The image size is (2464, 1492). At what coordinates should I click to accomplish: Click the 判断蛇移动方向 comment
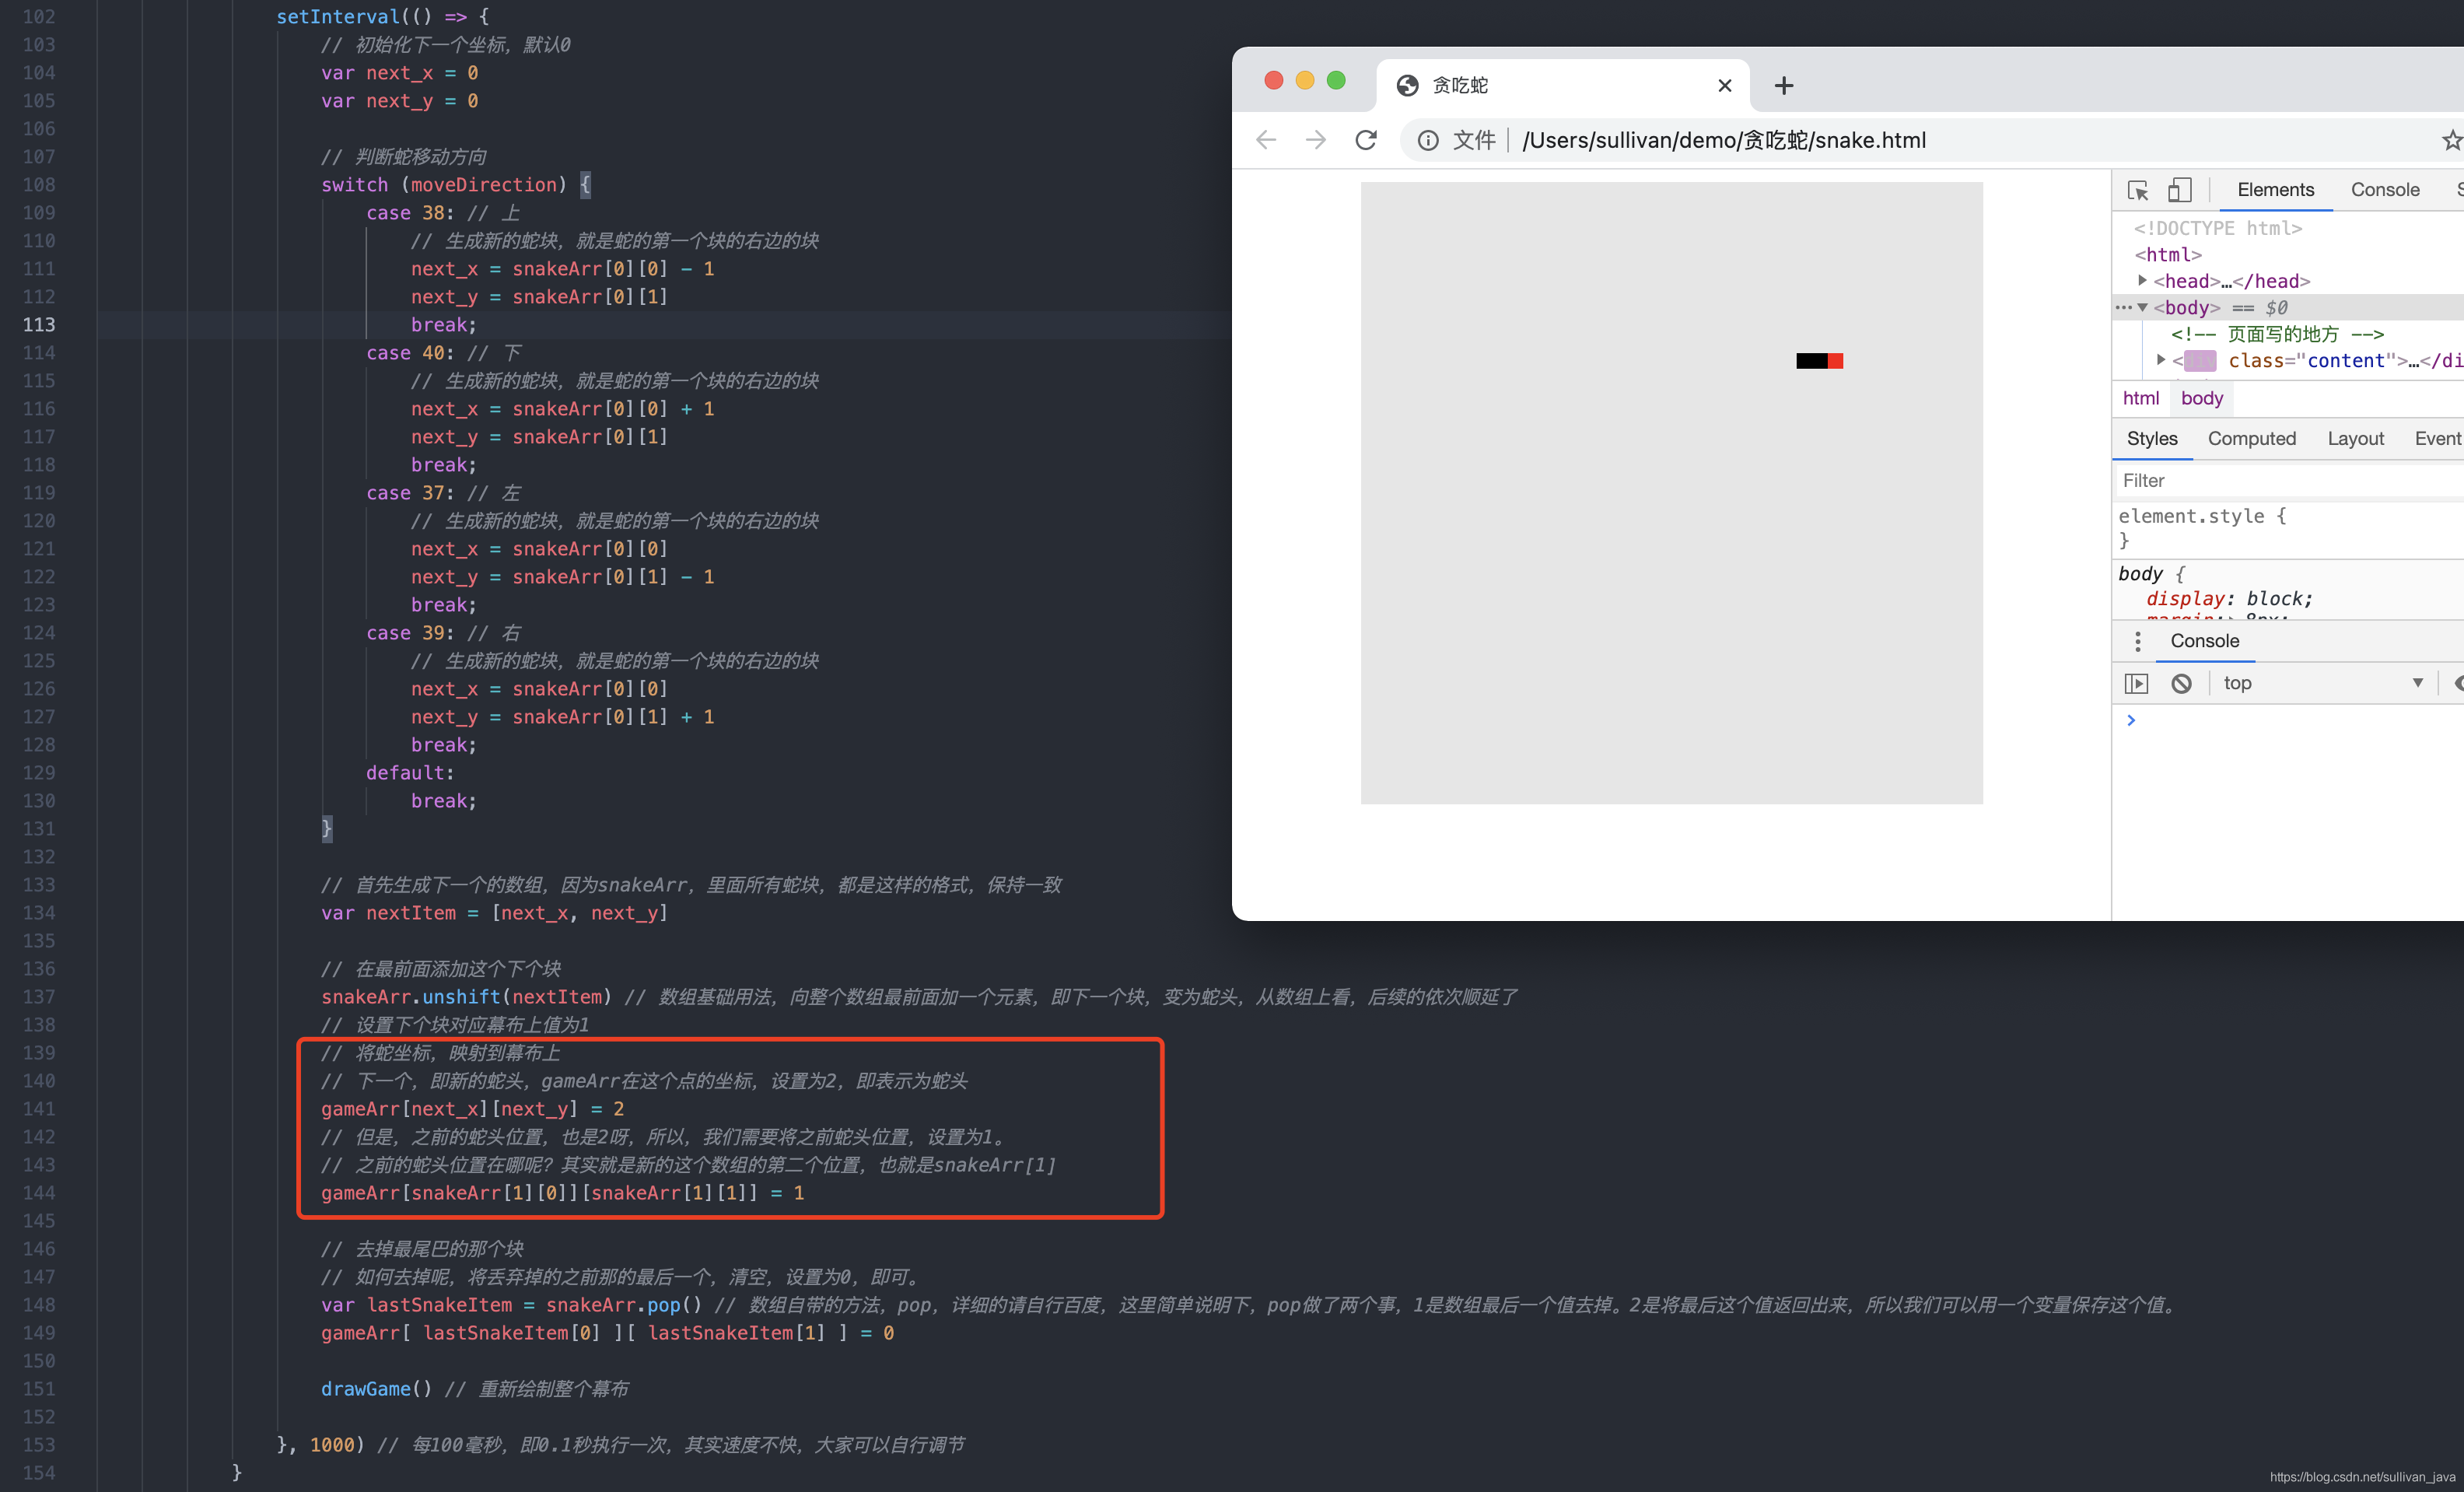pyautogui.click(x=404, y=157)
